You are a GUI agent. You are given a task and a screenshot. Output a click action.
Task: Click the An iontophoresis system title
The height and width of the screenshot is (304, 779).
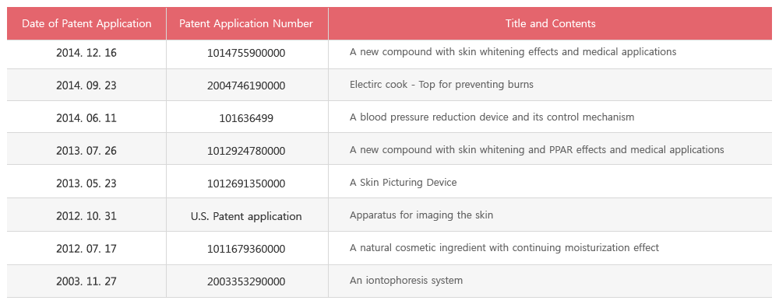pos(406,280)
